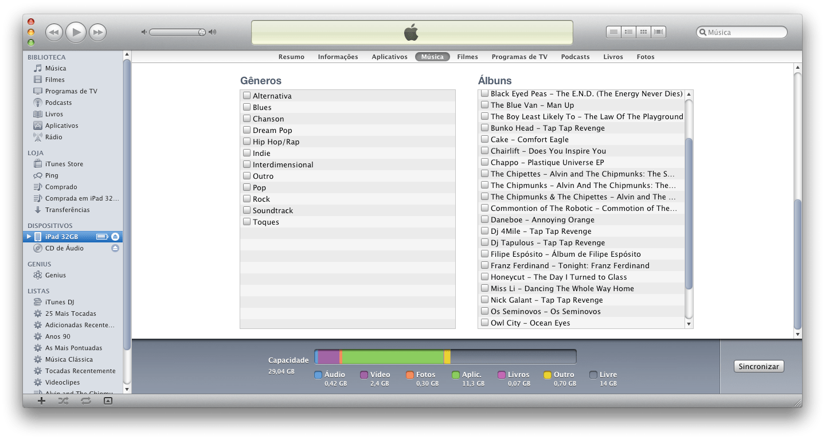Skip to the next track
The image size is (825, 439).
pos(98,33)
